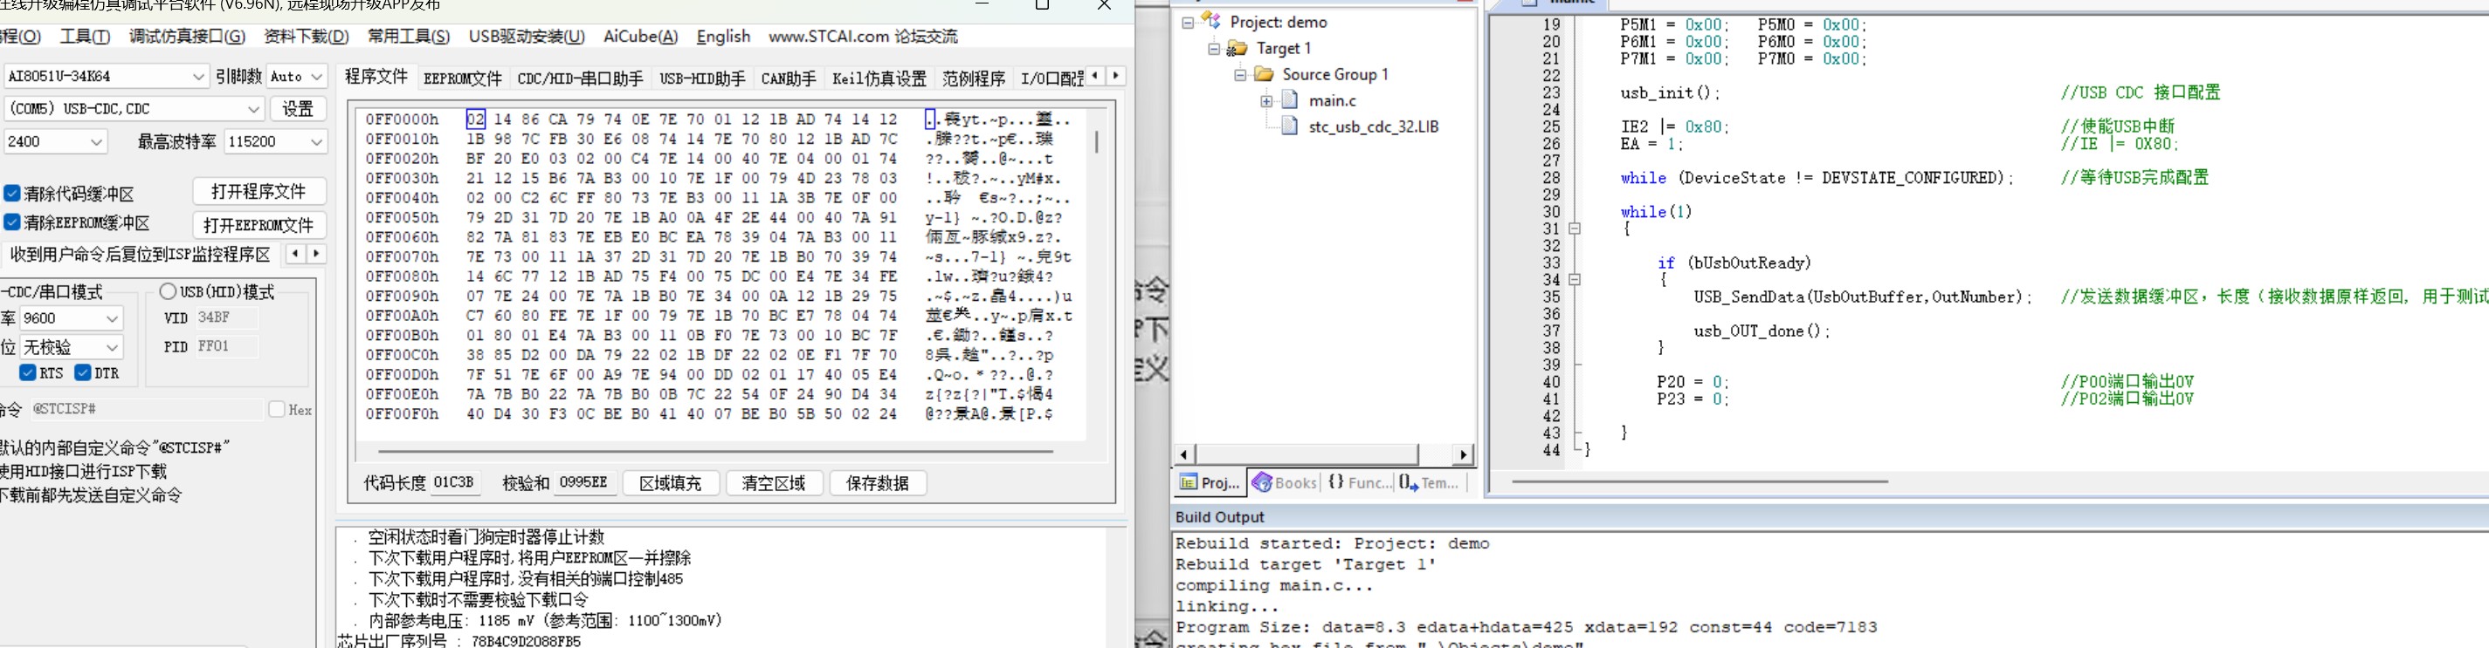
Task: Click the main.c file icon
Action: coord(1290,99)
